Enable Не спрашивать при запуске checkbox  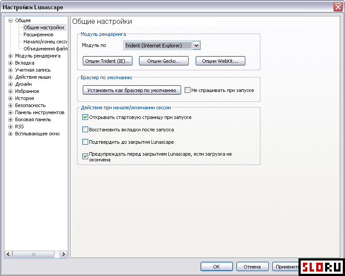point(187,90)
